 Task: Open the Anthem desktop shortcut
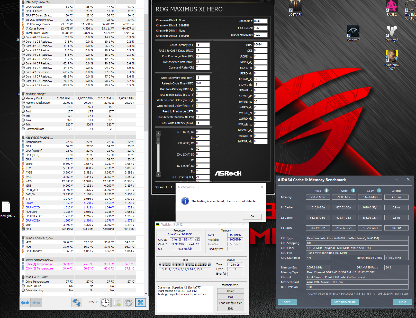353,33
